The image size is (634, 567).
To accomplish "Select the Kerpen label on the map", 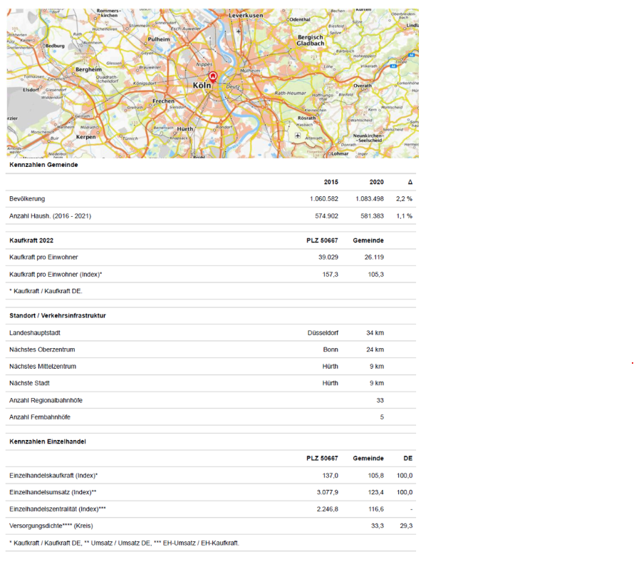I will point(85,137).
